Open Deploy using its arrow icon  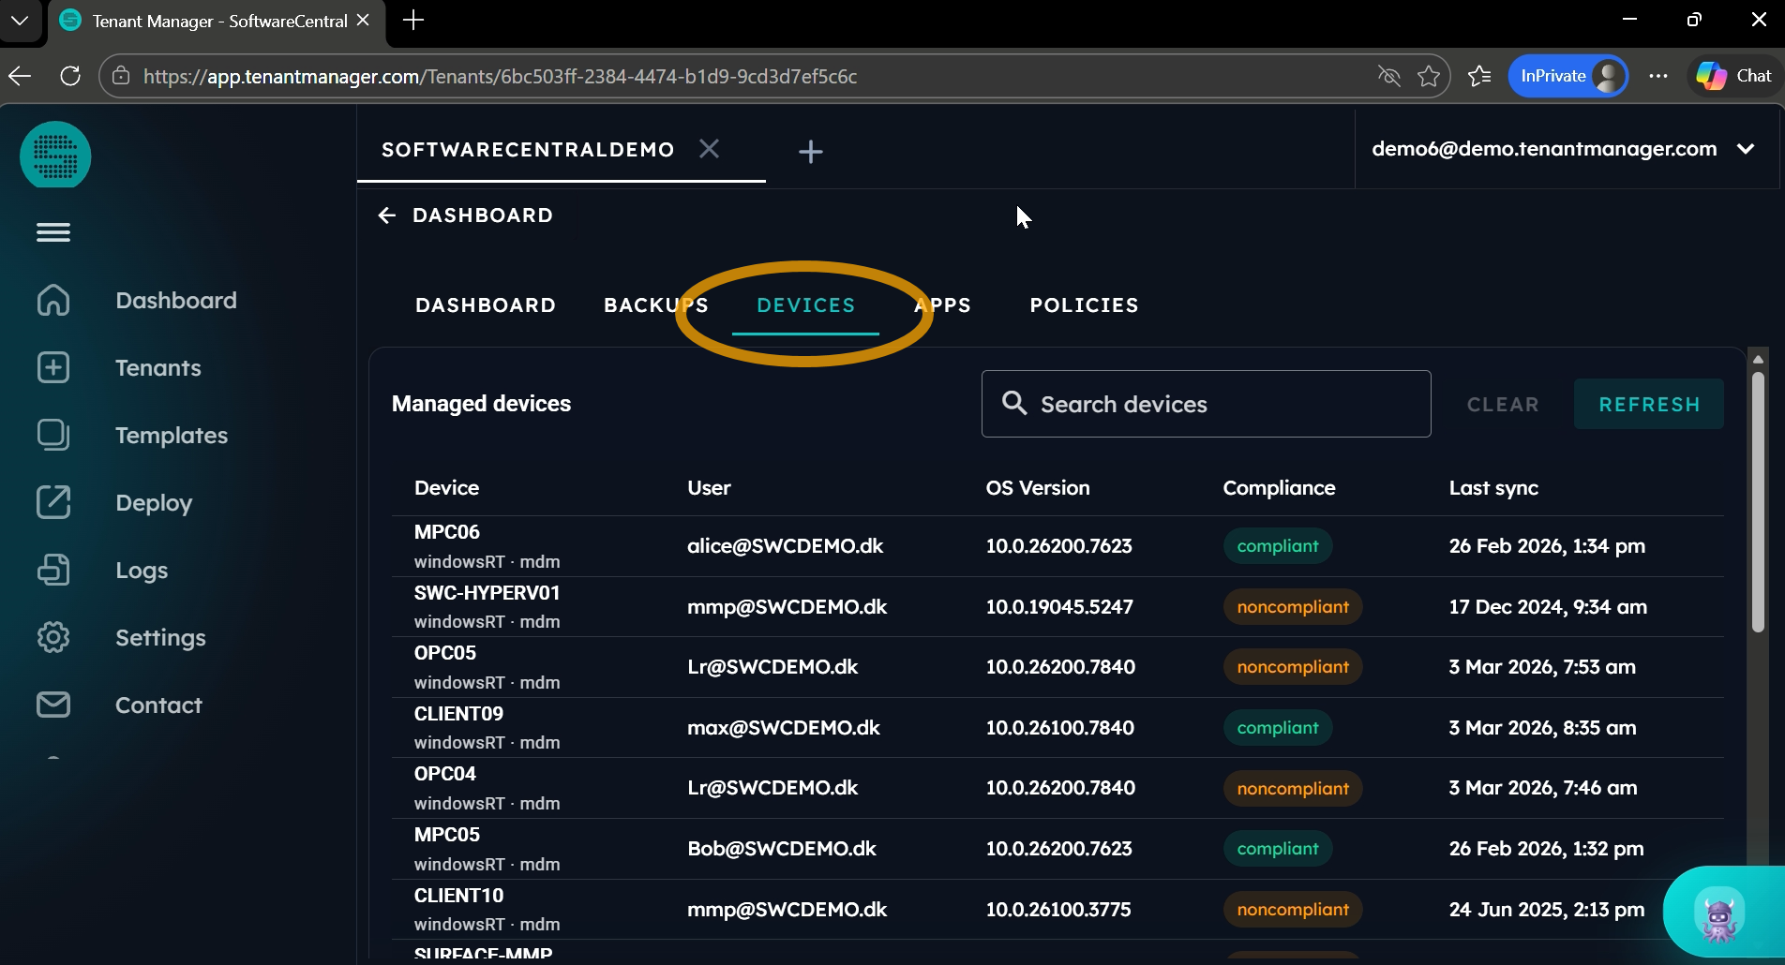tap(53, 502)
